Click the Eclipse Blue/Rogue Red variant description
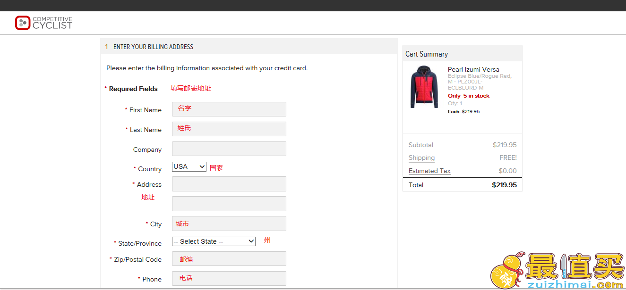 click(480, 82)
